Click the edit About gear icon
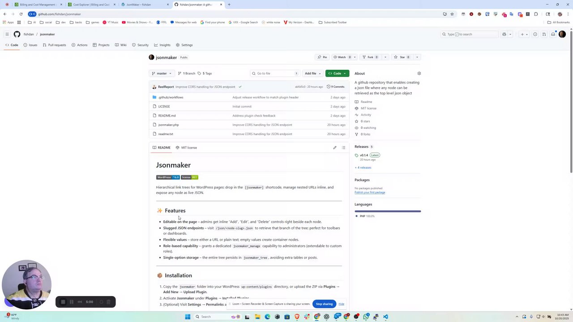The height and width of the screenshot is (322, 573). [x=419, y=73]
